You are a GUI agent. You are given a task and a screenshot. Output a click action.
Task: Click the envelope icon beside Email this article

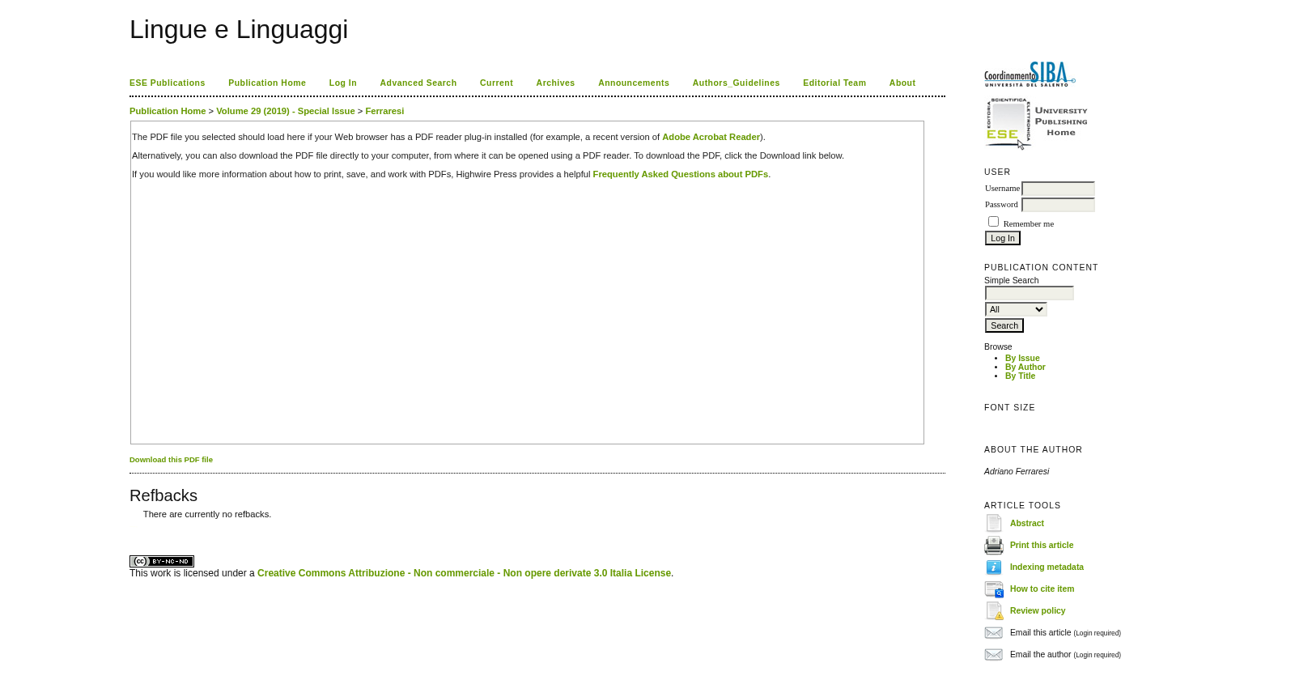[994, 633]
